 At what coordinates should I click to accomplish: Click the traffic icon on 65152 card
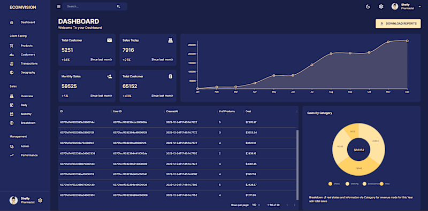pyautogui.click(x=170, y=76)
